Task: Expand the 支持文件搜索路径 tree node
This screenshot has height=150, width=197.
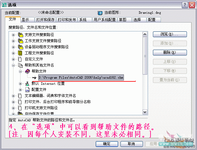Action: (x=13, y=35)
